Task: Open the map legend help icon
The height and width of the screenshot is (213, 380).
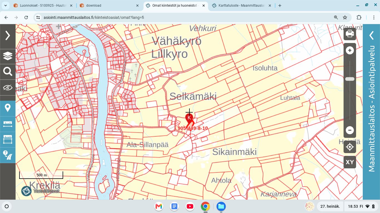Action: pyautogui.click(x=8, y=155)
